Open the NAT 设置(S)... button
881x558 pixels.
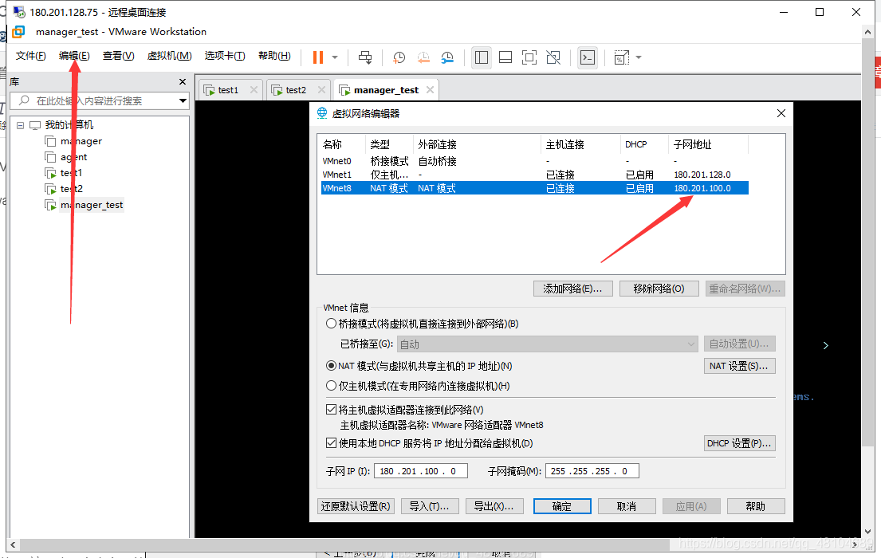pyautogui.click(x=739, y=366)
